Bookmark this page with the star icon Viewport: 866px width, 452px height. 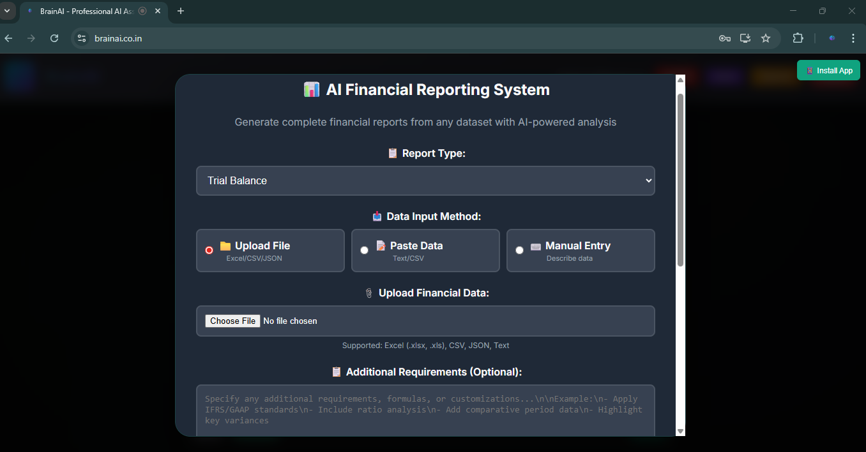tap(766, 38)
